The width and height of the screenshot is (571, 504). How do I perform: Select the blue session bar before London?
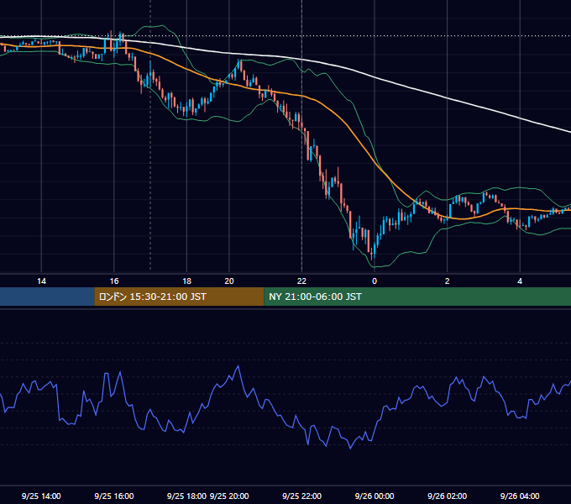[x=47, y=297]
